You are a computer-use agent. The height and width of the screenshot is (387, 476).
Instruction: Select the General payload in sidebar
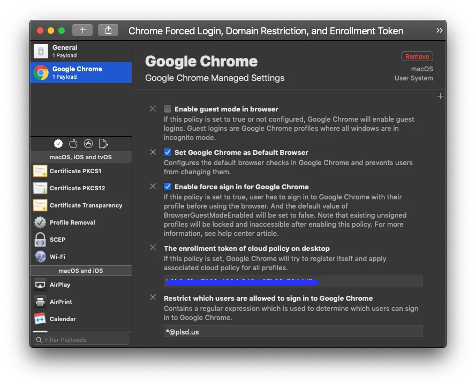(x=81, y=51)
